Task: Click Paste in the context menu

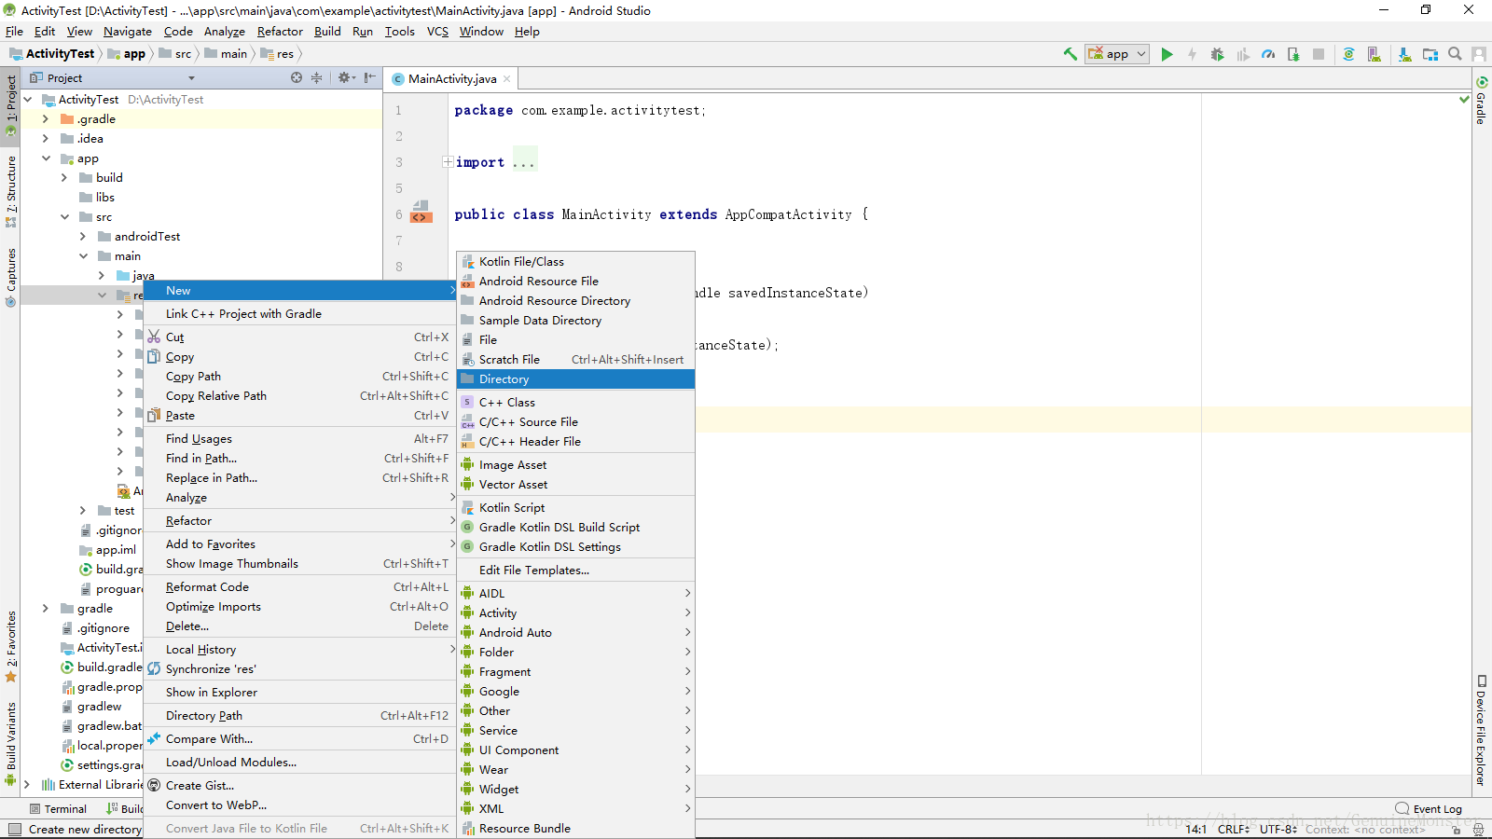Action: 299,416
